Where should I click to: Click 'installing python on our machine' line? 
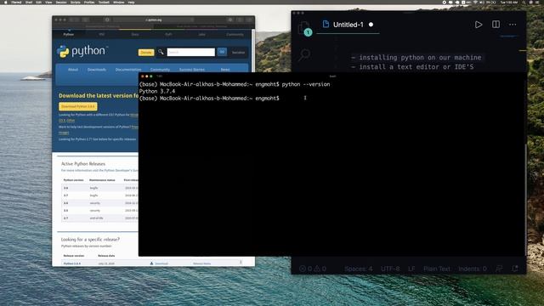pyautogui.click(x=416, y=58)
